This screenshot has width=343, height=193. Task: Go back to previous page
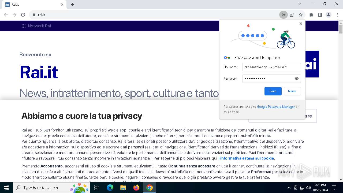[6, 15]
